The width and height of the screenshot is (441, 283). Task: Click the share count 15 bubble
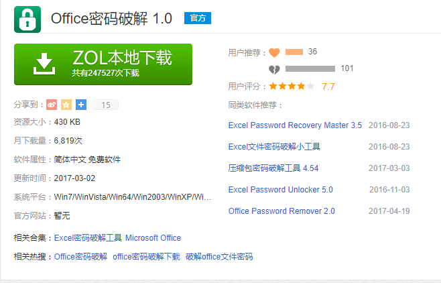point(105,105)
